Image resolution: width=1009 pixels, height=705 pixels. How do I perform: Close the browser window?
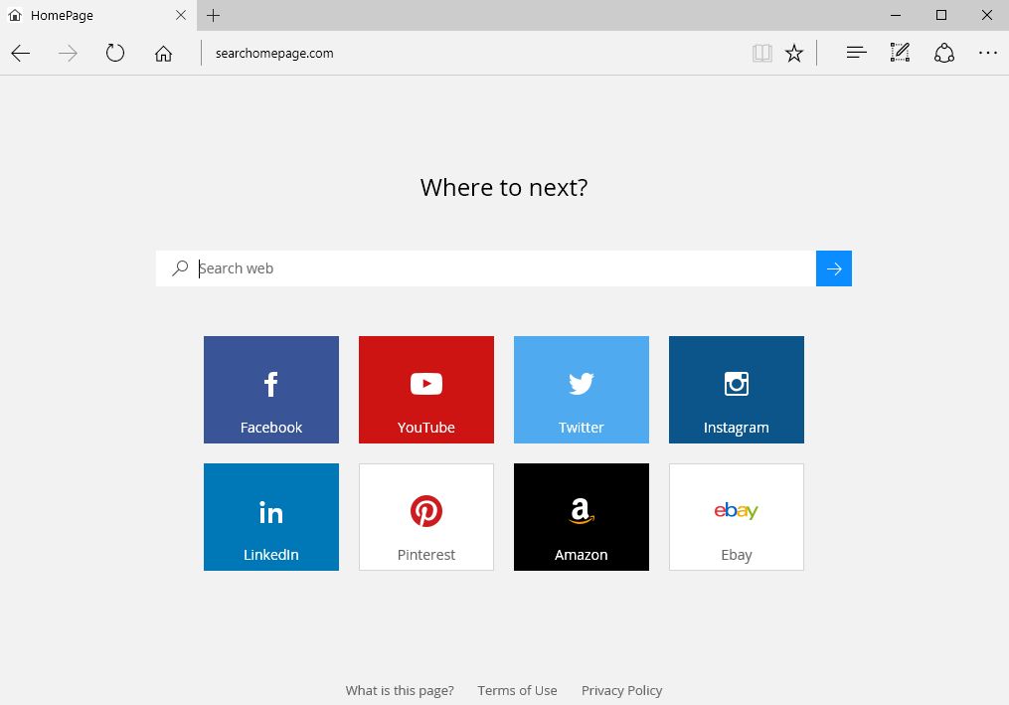(986, 15)
